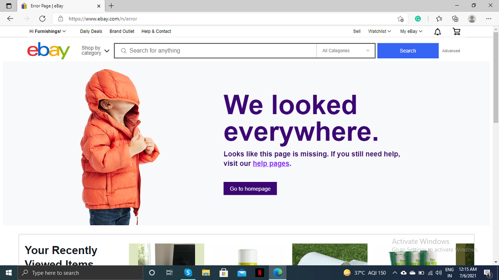Reload the page with refresh icon

point(42,19)
